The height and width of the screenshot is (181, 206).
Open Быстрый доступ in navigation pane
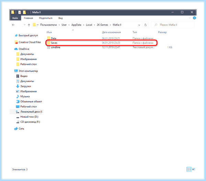coord(28,36)
